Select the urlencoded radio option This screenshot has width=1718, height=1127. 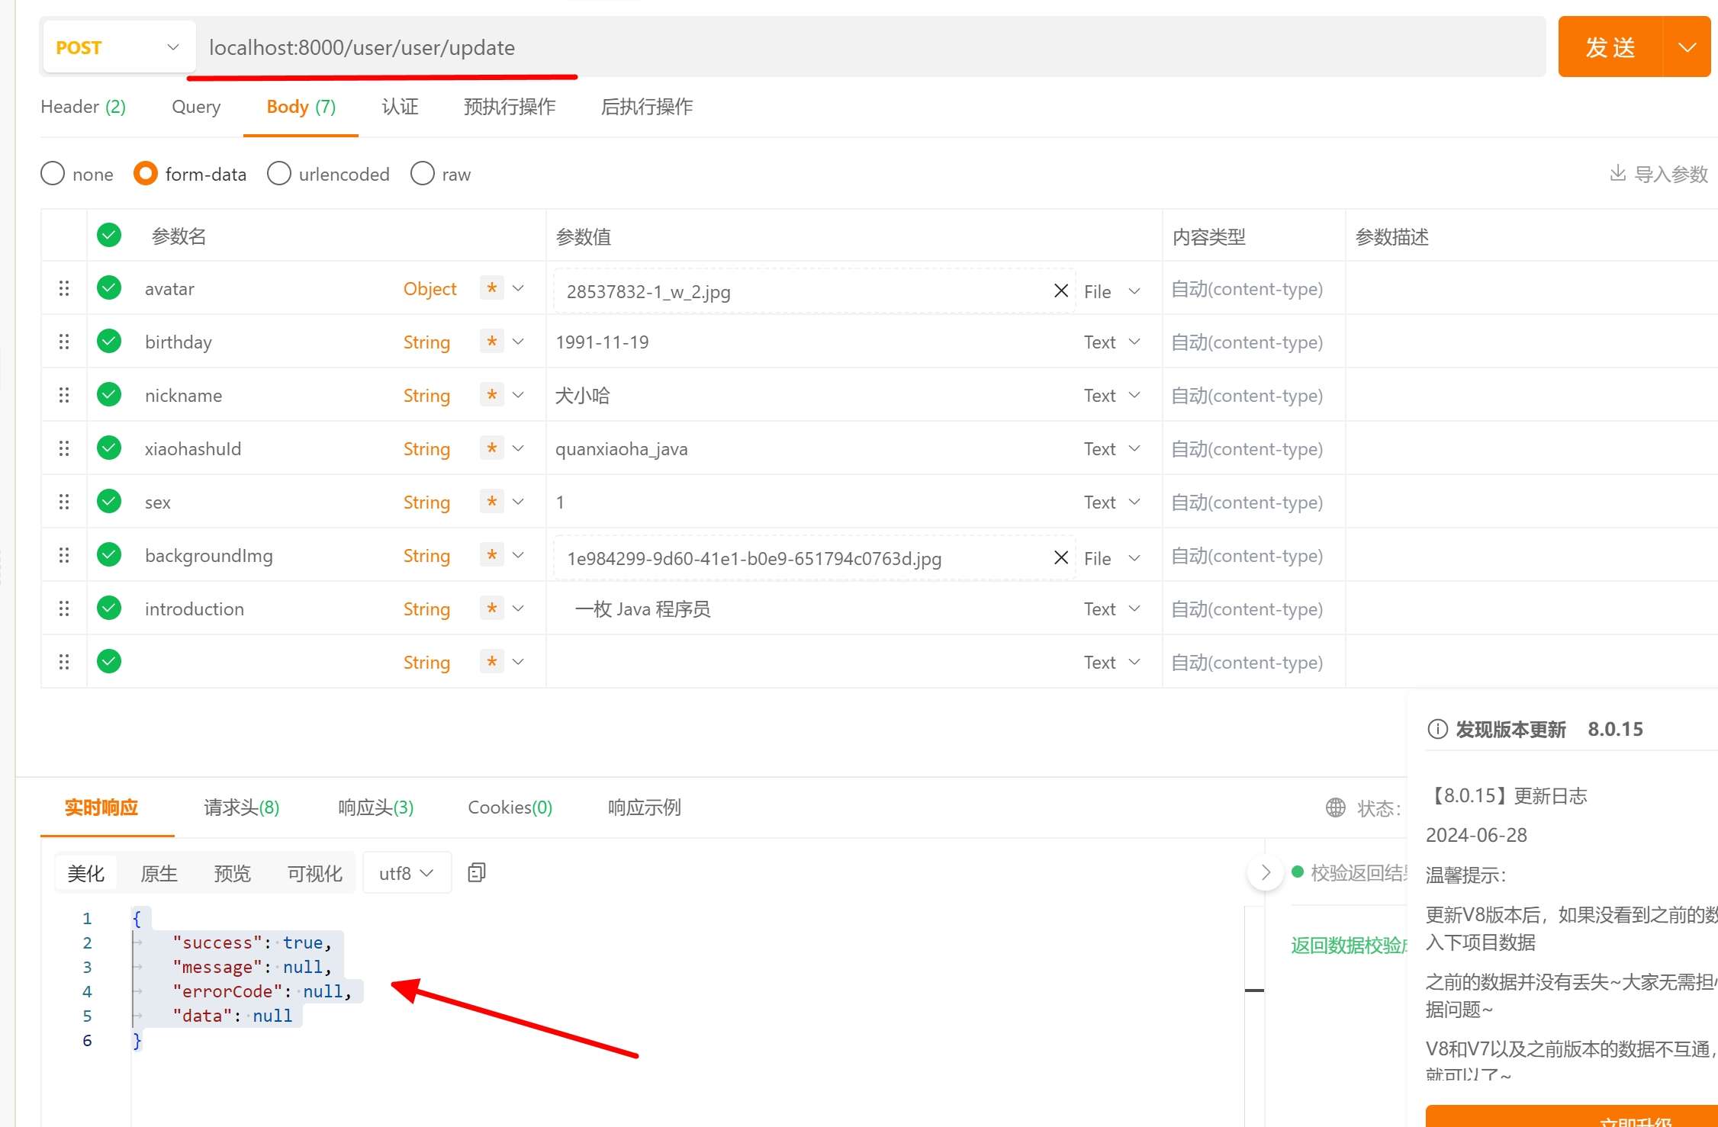[x=279, y=174]
